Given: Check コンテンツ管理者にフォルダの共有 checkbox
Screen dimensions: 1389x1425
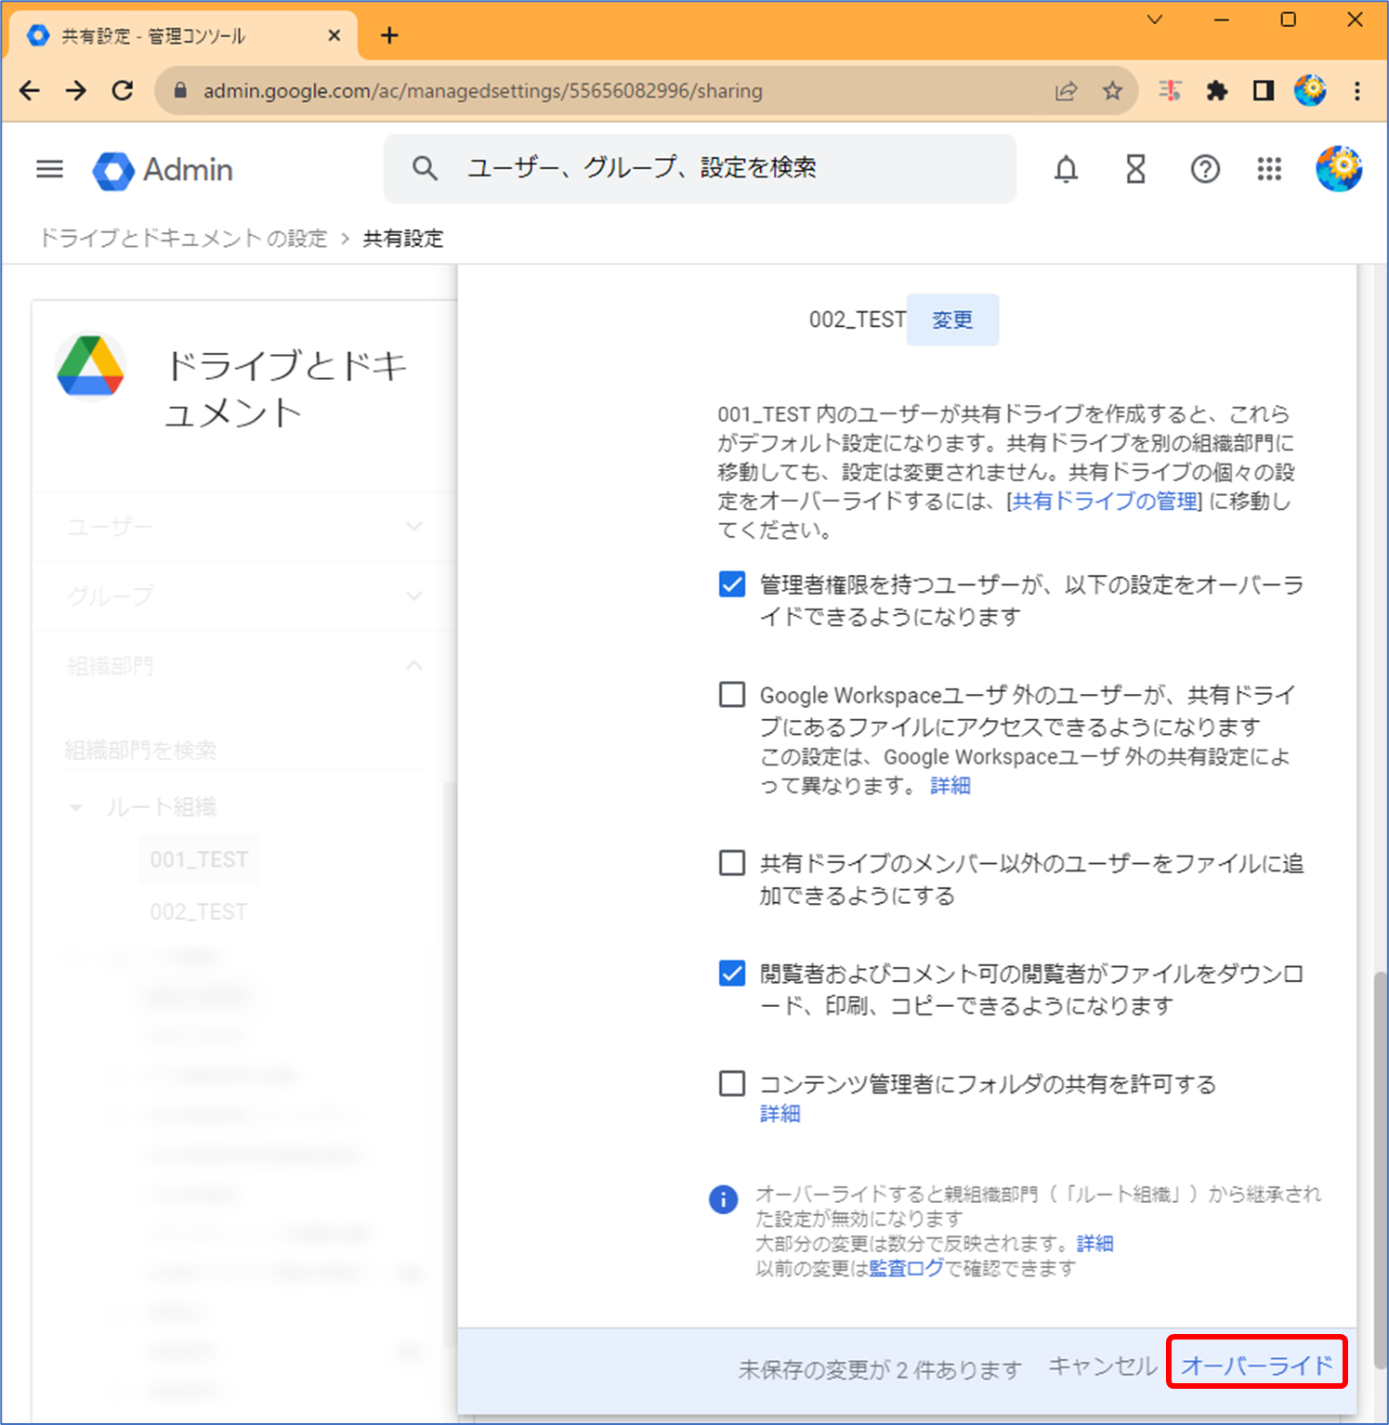Looking at the screenshot, I should click(732, 1083).
